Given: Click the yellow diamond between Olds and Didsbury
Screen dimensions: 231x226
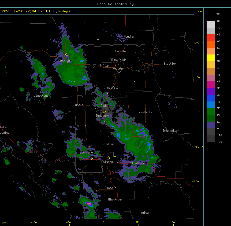Looking at the screenshot, I should [104, 112].
